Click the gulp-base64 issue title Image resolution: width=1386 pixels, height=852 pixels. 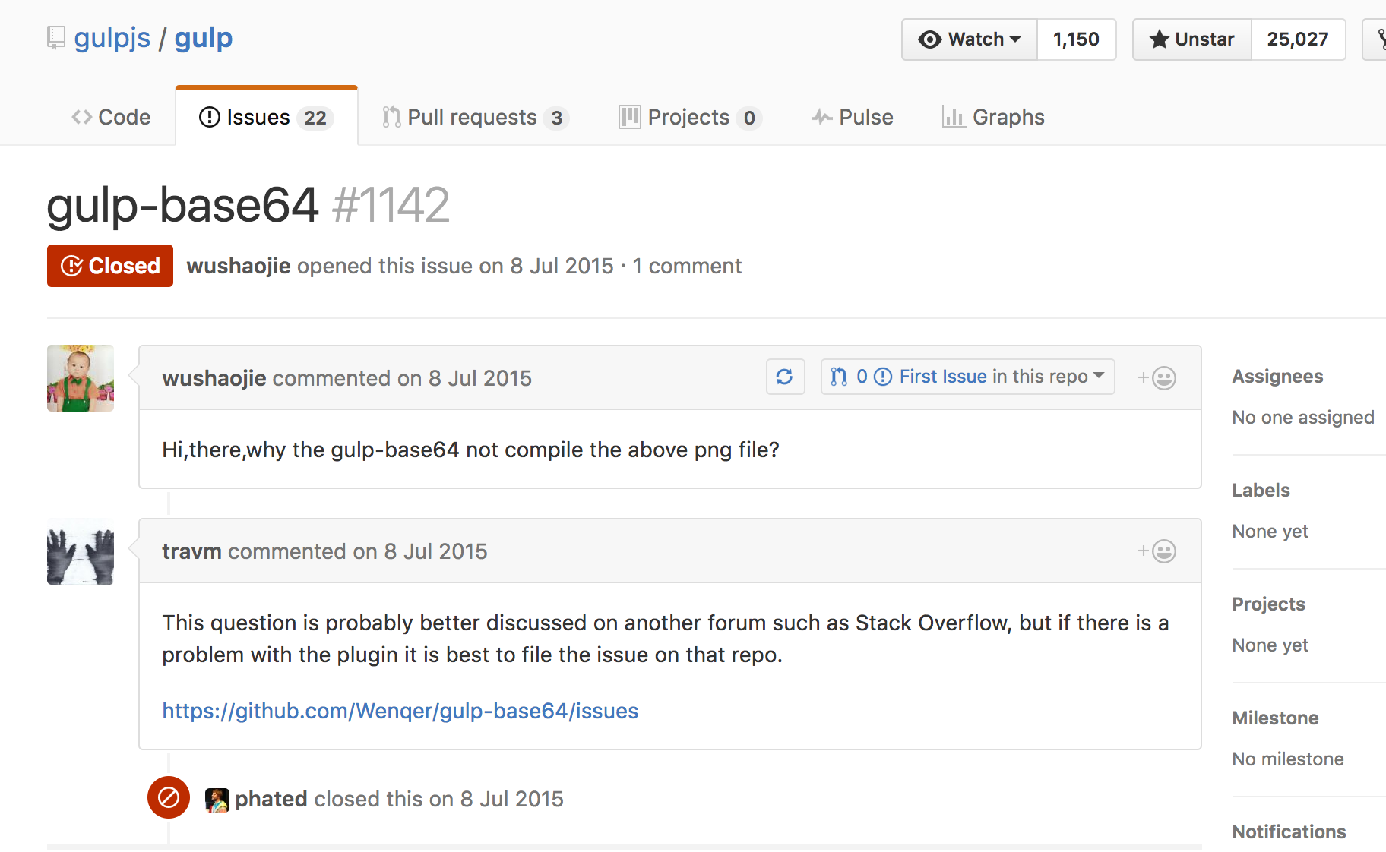coord(182,205)
